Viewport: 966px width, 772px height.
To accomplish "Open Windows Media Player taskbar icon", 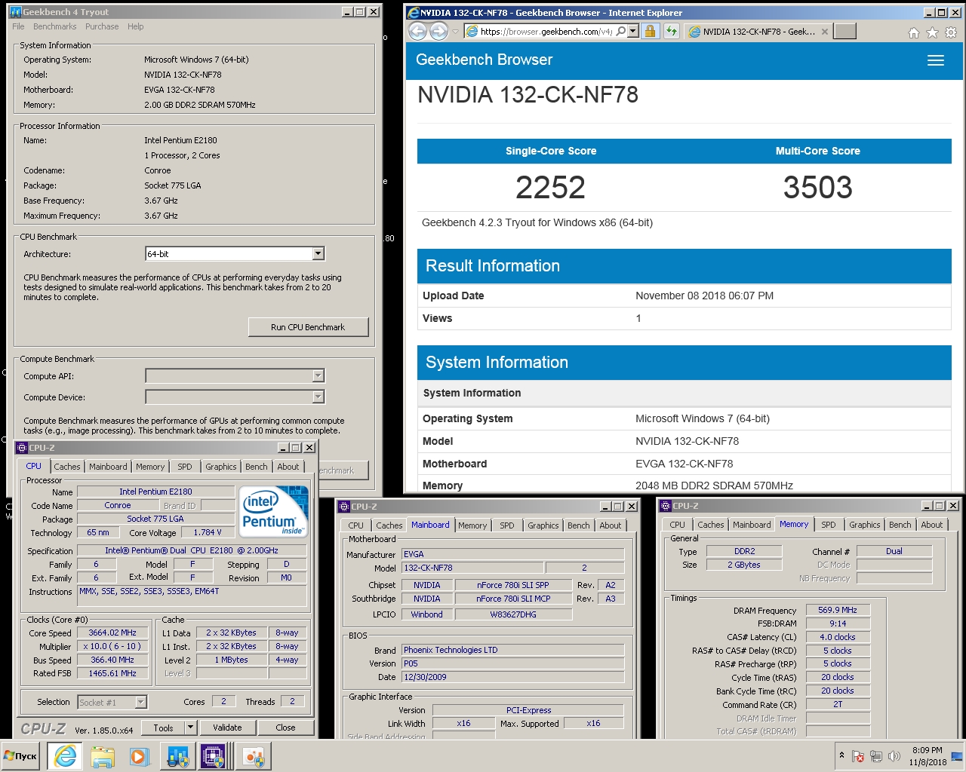I will click(x=139, y=756).
